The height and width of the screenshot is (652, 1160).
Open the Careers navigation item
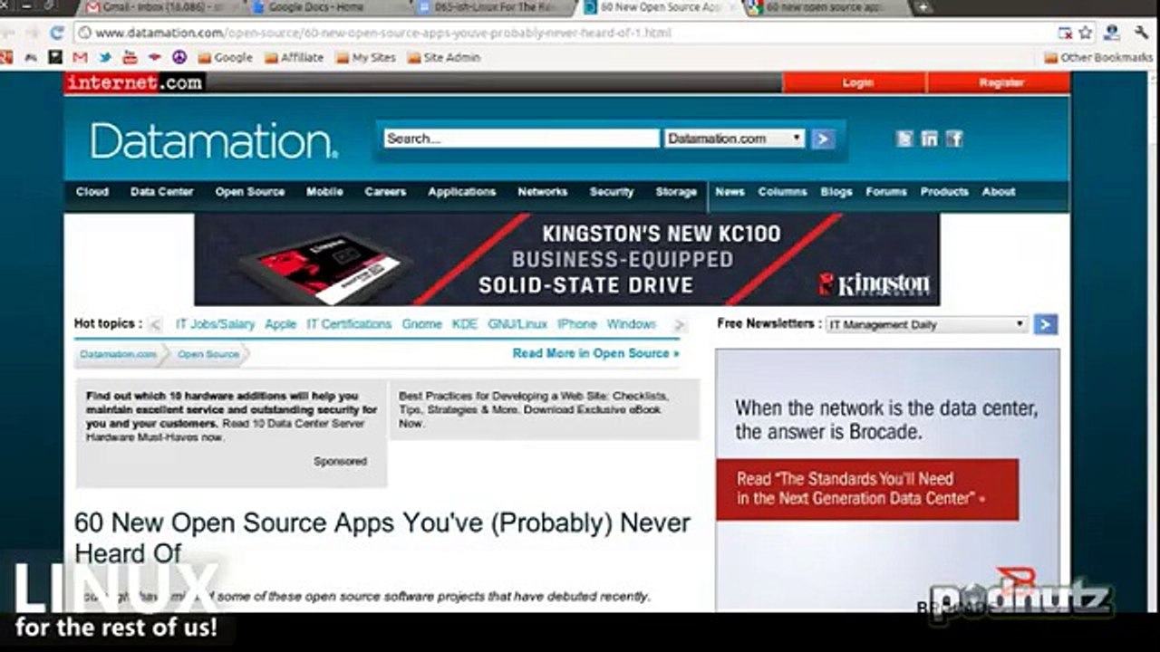pos(386,192)
